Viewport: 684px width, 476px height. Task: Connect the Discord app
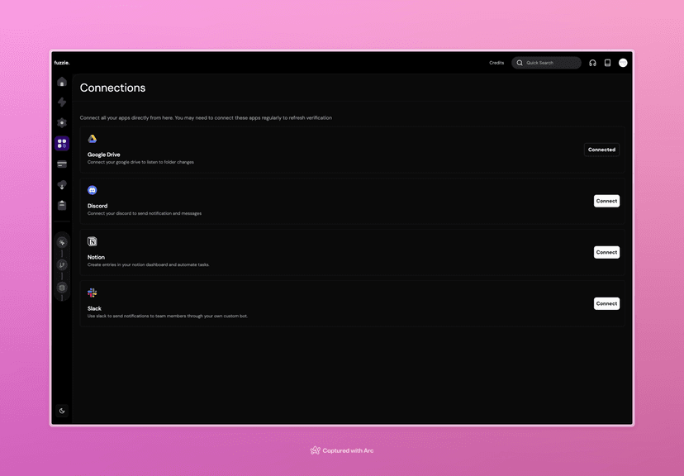[x=606, y=201]
